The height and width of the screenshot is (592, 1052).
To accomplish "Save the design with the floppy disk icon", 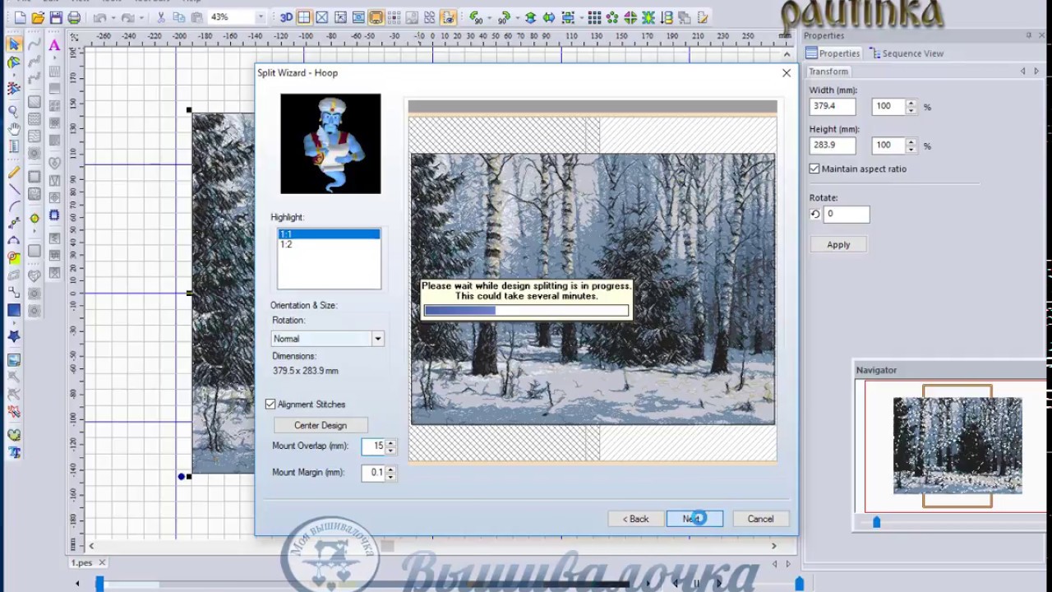I will pos(56,17).
